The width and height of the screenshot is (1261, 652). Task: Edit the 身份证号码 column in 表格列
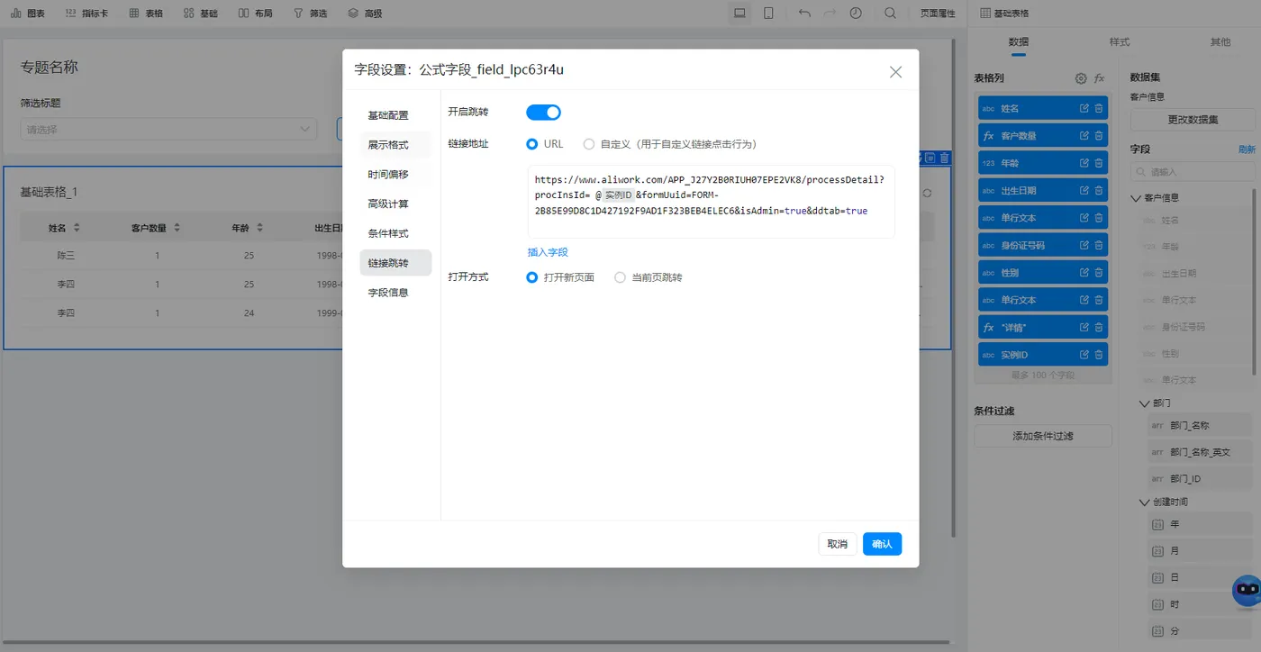[x=1084, y=245]
